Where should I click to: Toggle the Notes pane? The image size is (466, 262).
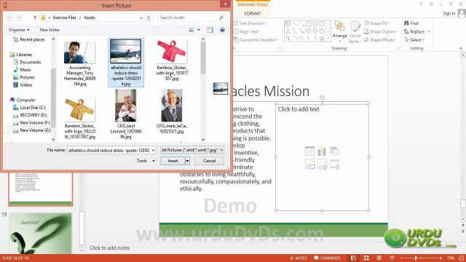click(x=299, y=258)
